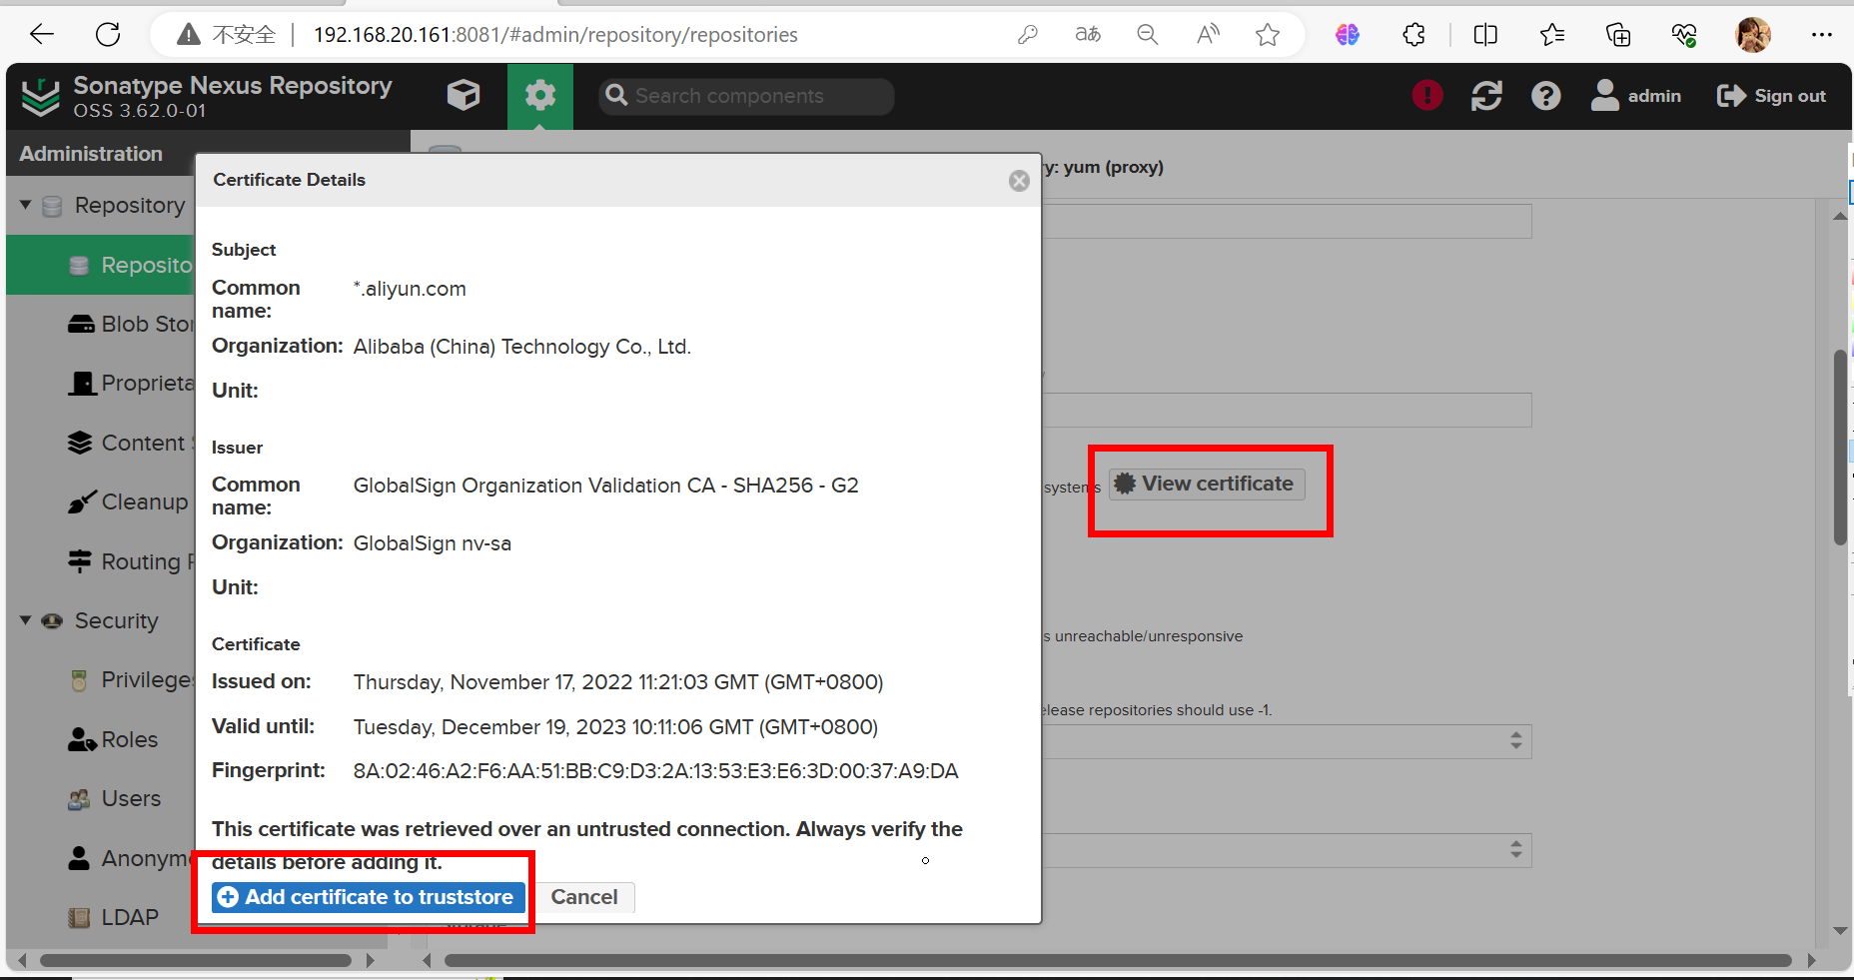Open the Copilot brain icon in toolbar
Image resolution: width=1854 pixels, height=980 pixels.
pos(1348,35)
